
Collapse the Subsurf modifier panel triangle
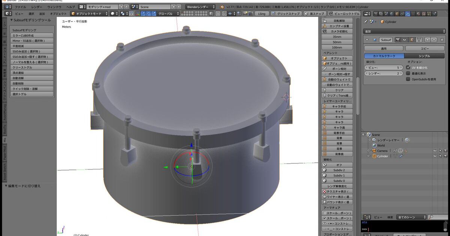[x=367, y=40]
